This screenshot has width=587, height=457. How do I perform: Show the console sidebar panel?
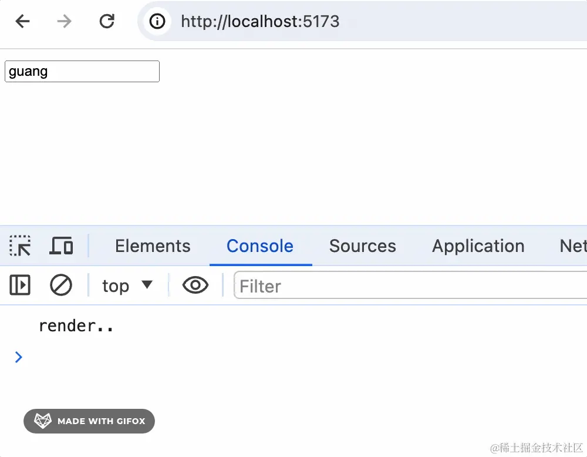point(20,285)
